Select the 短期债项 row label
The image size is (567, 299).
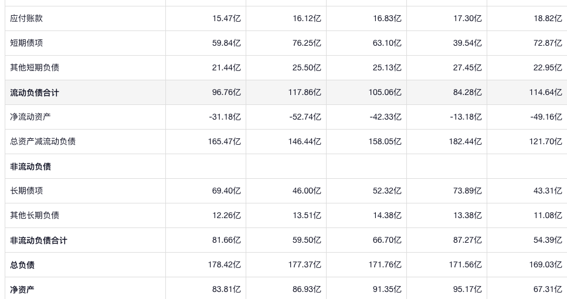tap(26, 43)
